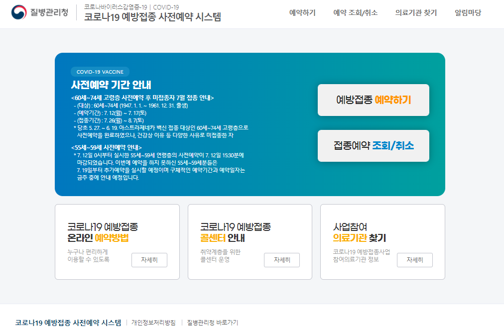
Task: Click the 대상 60세~74세 birth-date line
Action: 131,106
